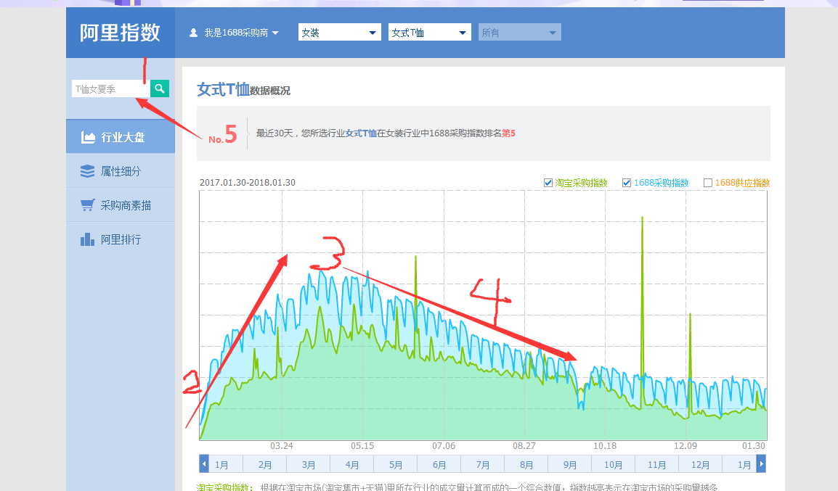Viewport: 838px width, 491px height.
Task: Open the 所有 disabled dropdown
Action: pyautogui.click(x=520, y=33)
